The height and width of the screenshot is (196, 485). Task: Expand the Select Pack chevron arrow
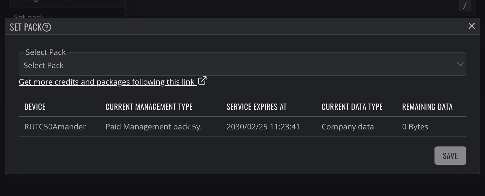tap(460, 64)
